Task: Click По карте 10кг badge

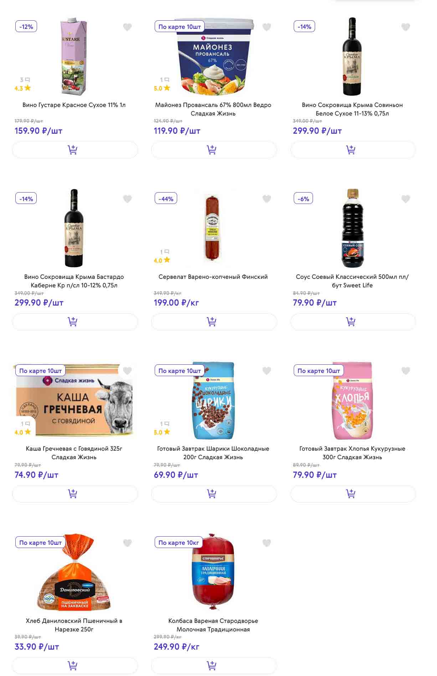Action: 179,543
